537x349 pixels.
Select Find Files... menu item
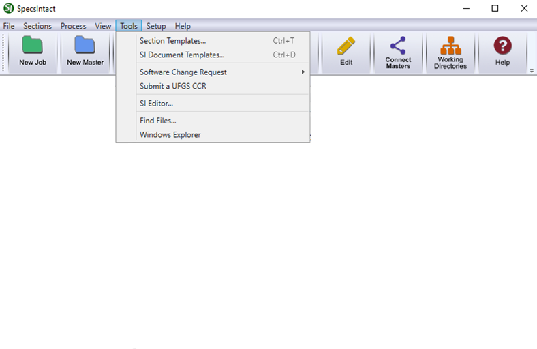pyautogui.click(x=213, y=121)
